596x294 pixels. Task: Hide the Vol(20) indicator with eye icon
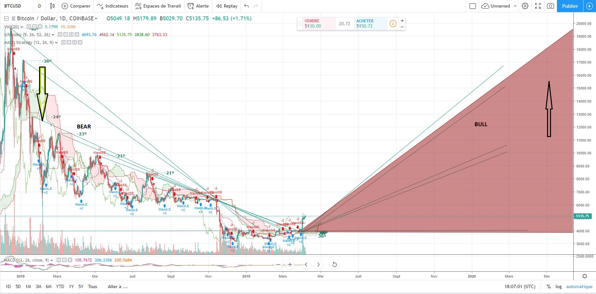coord(29,27)
